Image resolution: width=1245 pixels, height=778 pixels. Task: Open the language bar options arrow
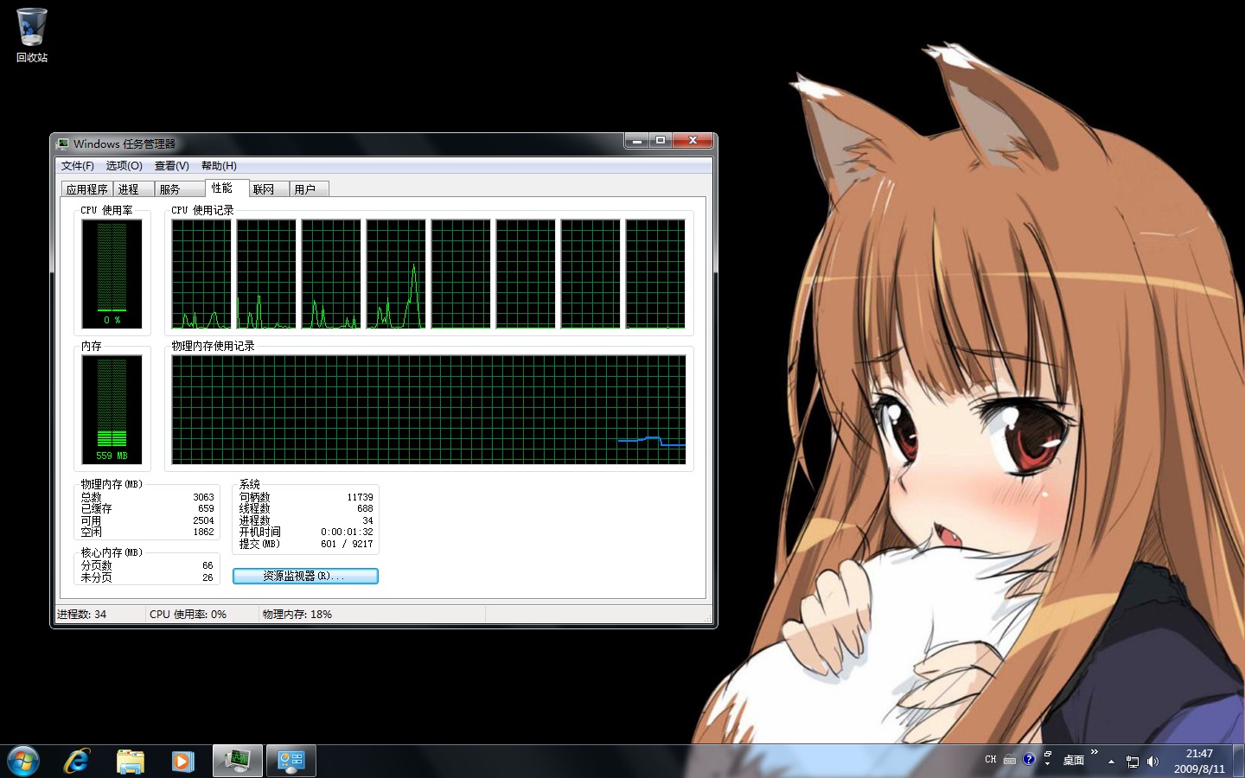1047,764
